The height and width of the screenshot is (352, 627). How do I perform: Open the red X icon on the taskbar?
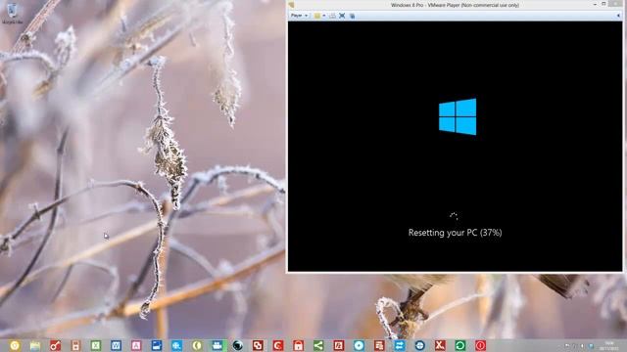click(x=440, y=345)
